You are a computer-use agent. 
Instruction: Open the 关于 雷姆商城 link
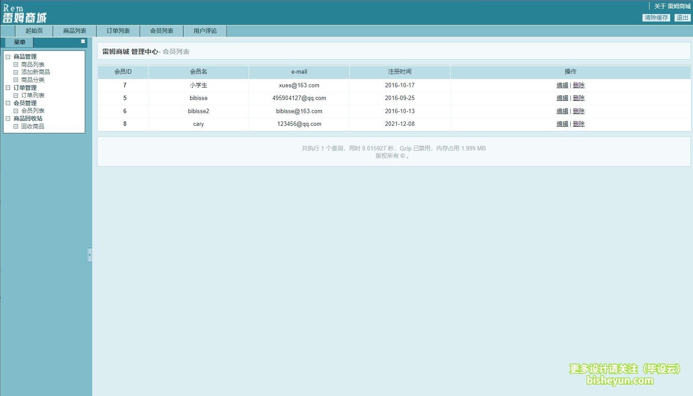point(672,6)
